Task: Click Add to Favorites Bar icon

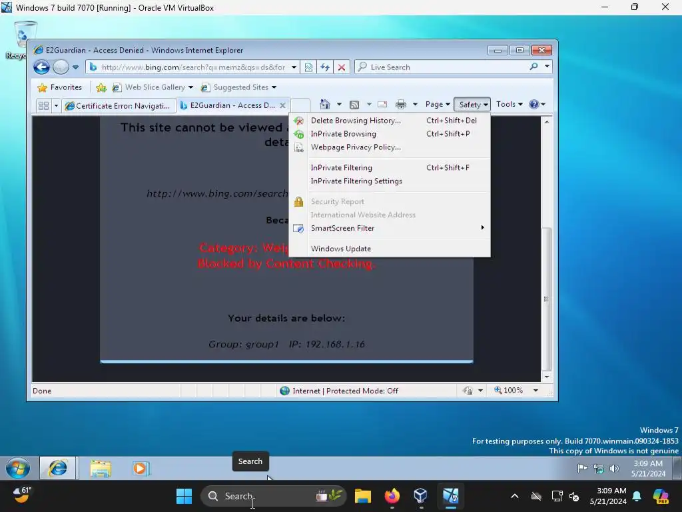Action: click(101, 87)
